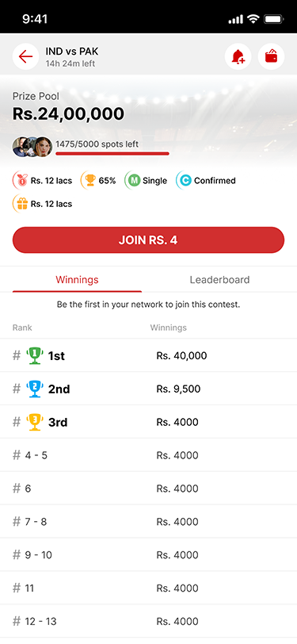Screen dimensions: 297x644
Task: Tap the medal icon beside Rs. 12 lacs
Action: [21, 180]
